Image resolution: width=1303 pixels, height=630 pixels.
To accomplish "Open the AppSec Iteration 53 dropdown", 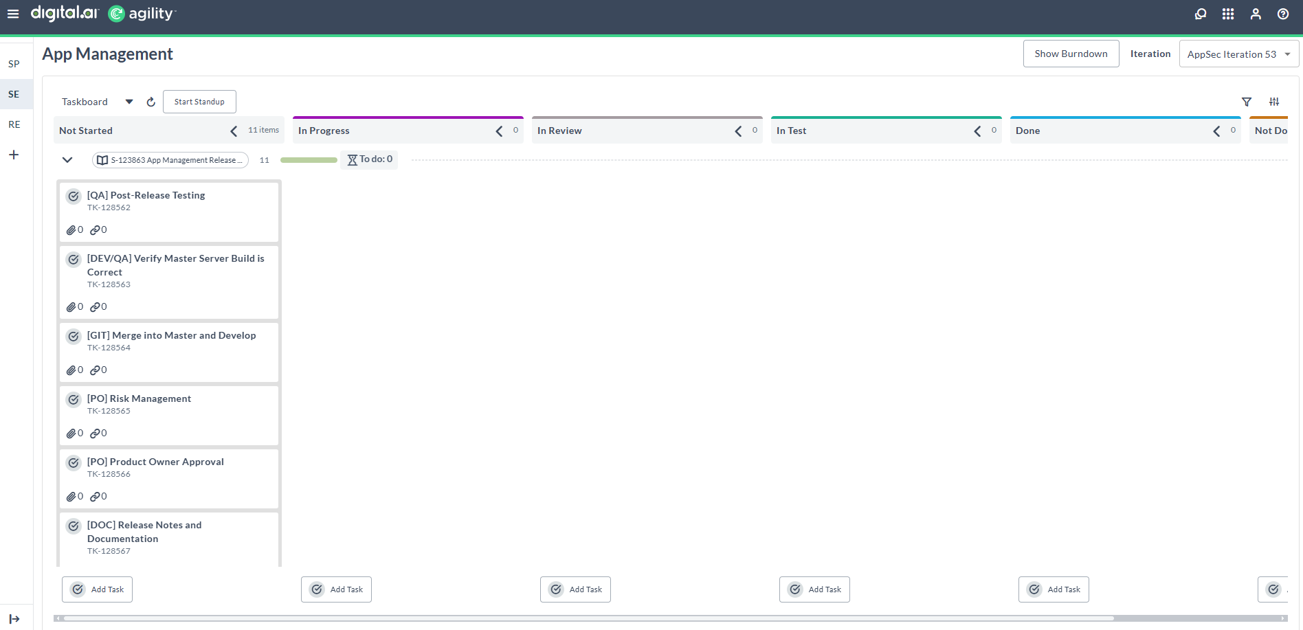I will 1237,54.
